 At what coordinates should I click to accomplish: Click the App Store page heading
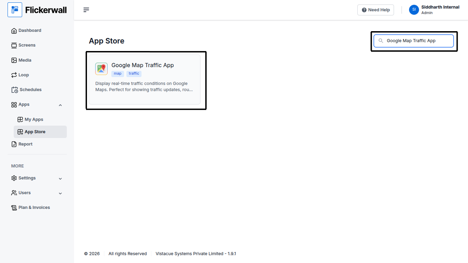[107, 41]
